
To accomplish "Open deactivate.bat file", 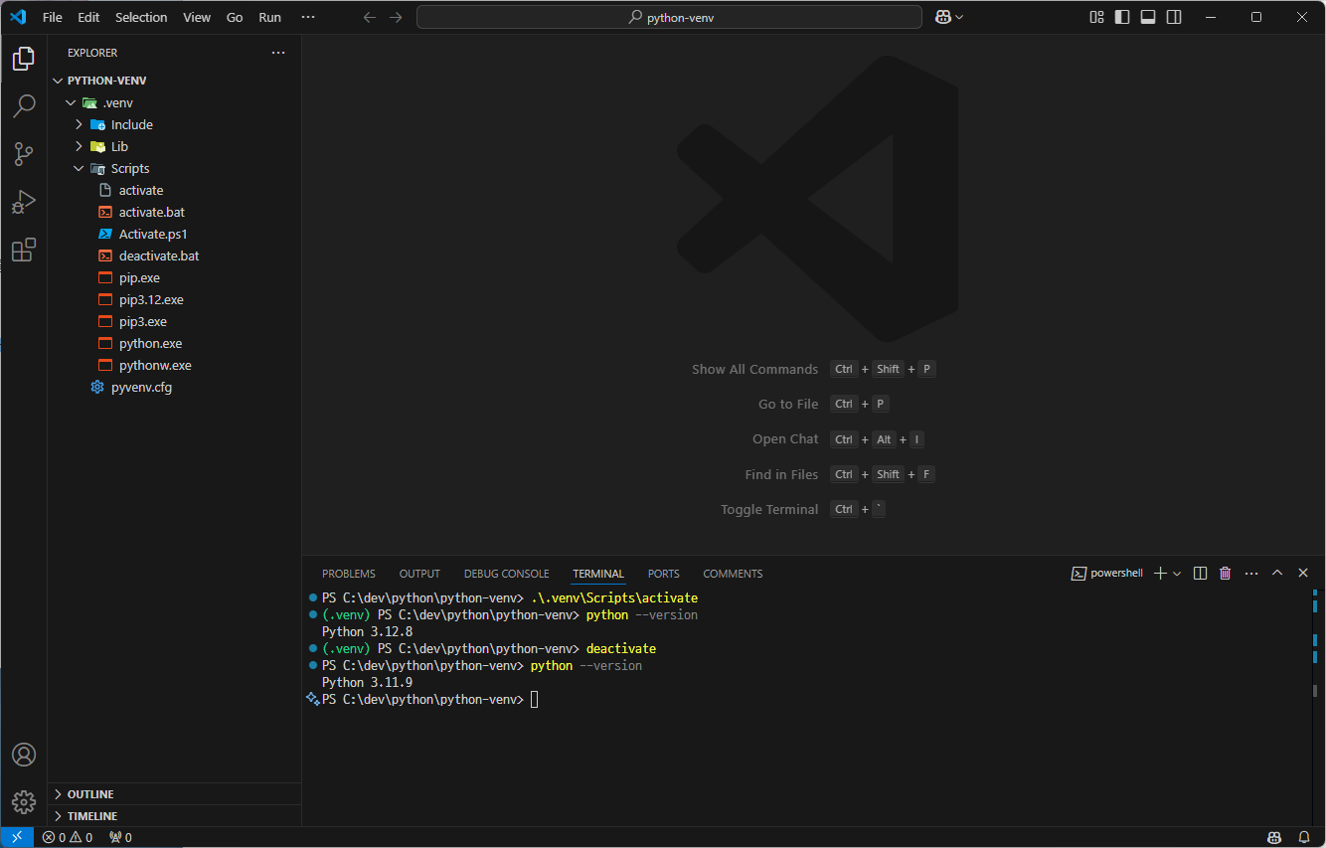I will coord(174,255).
